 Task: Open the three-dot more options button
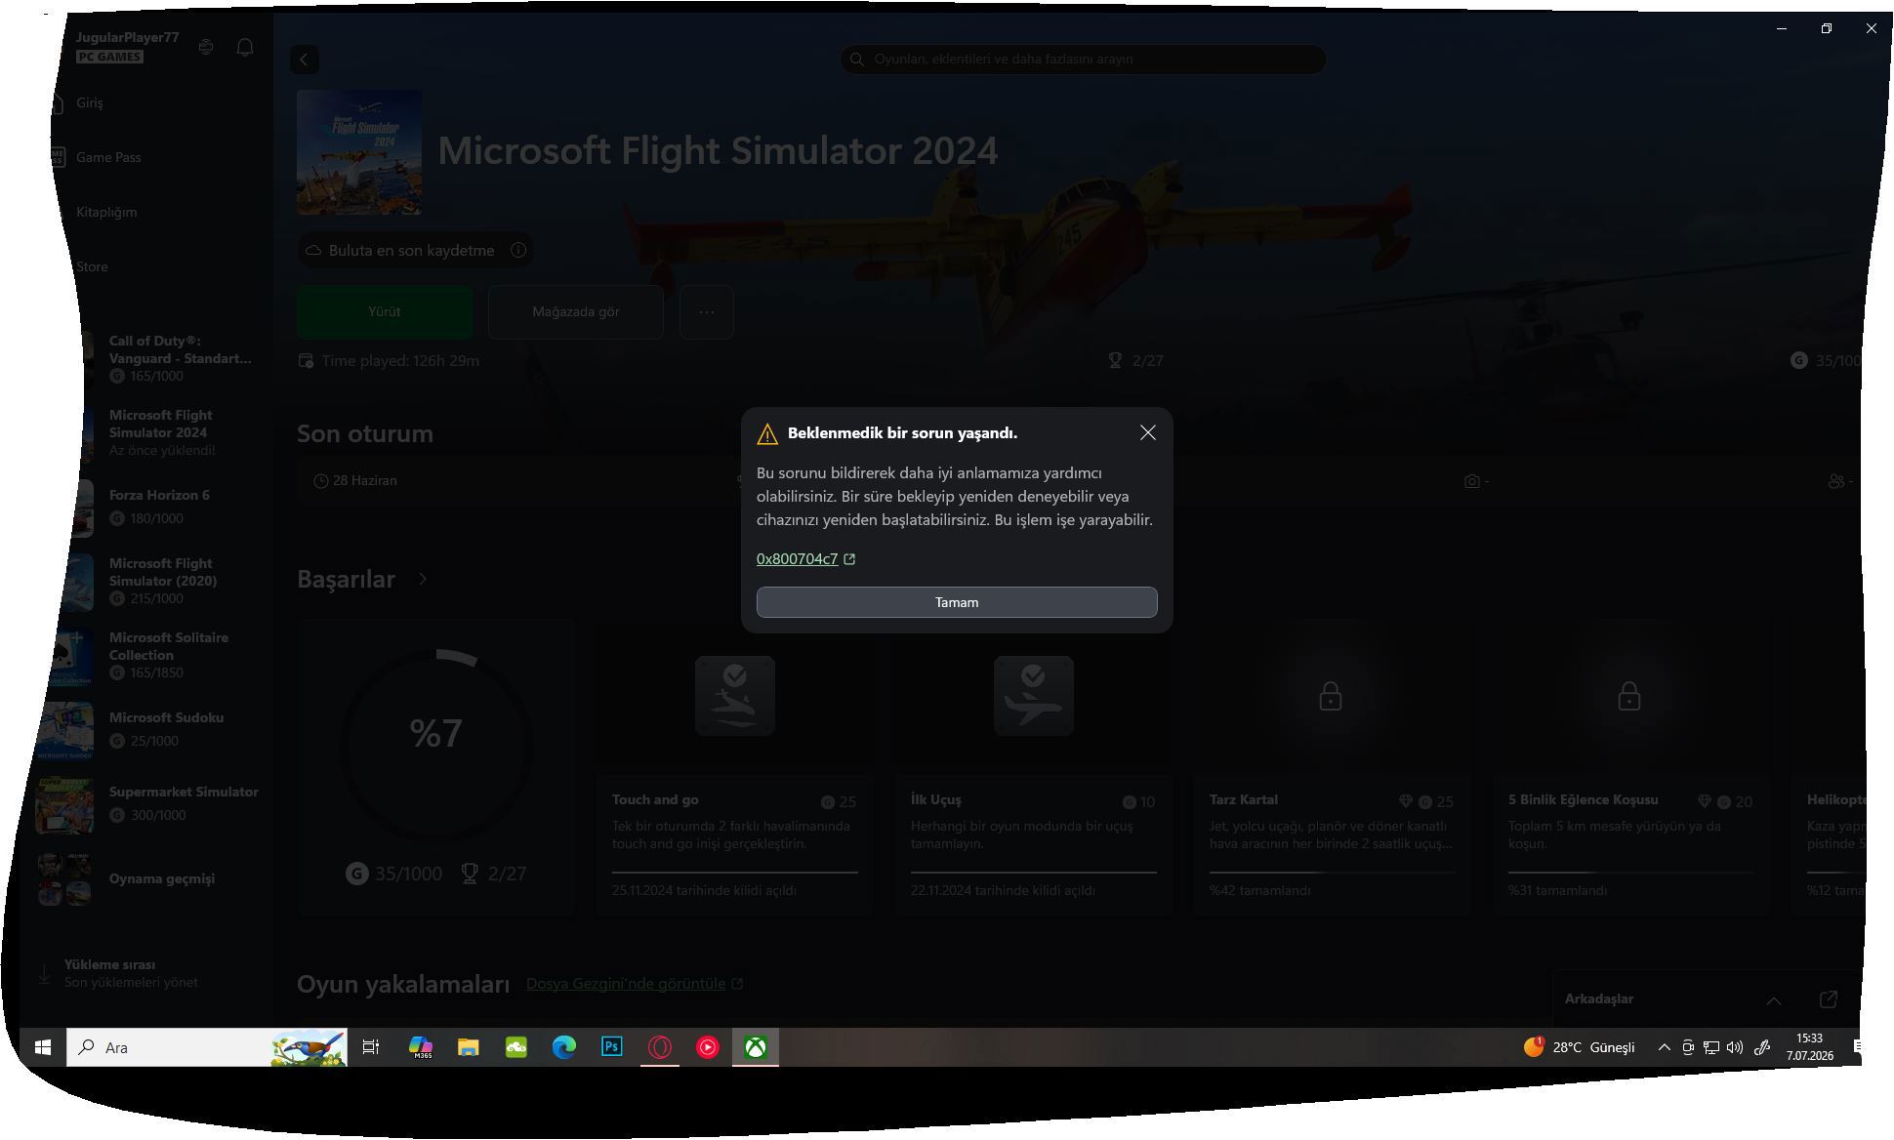(707, 311)
